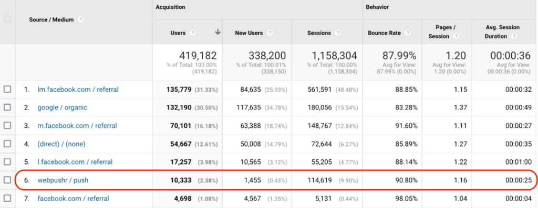Check the google / organic row checkbox
This screenshot has width=538, height=208.
point(7,107)
